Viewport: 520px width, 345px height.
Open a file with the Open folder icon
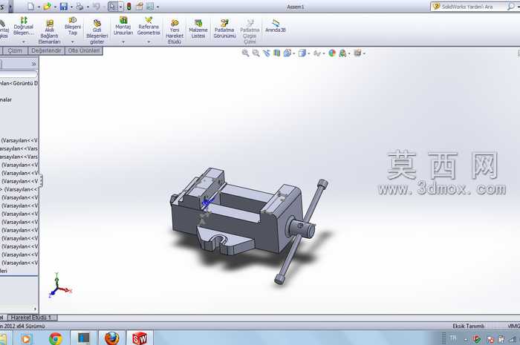point(47,6)
